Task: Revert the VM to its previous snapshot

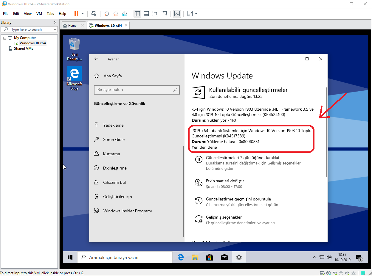Action: 116,14
